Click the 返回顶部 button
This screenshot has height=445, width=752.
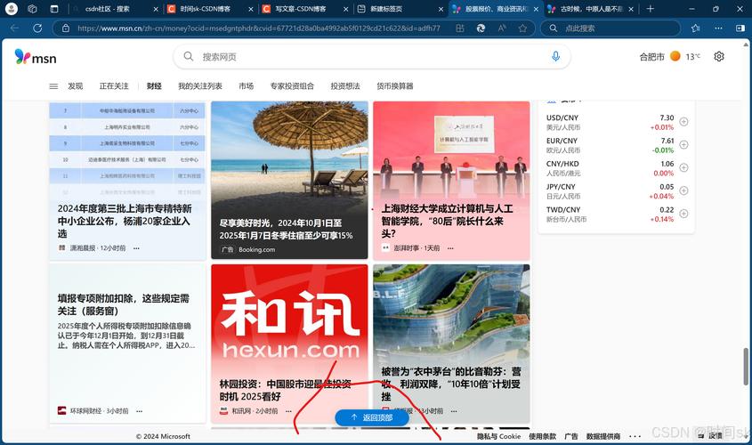372,417
